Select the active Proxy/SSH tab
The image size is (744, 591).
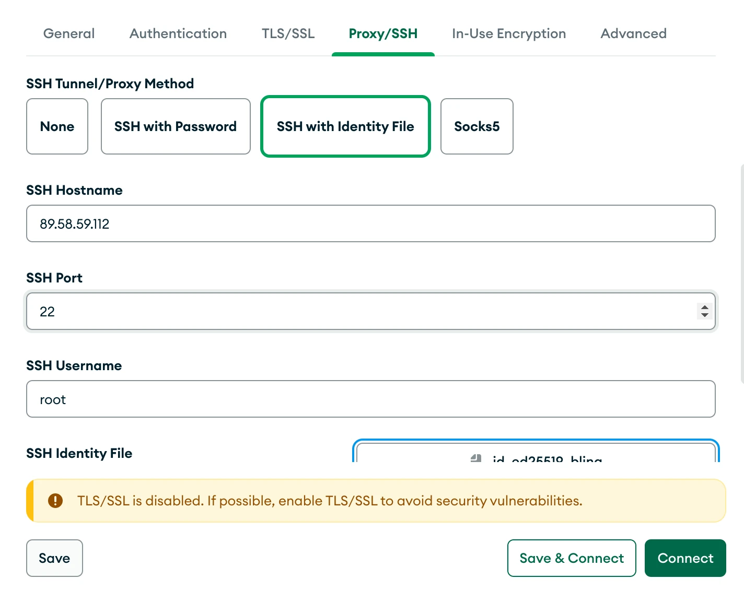383,33
